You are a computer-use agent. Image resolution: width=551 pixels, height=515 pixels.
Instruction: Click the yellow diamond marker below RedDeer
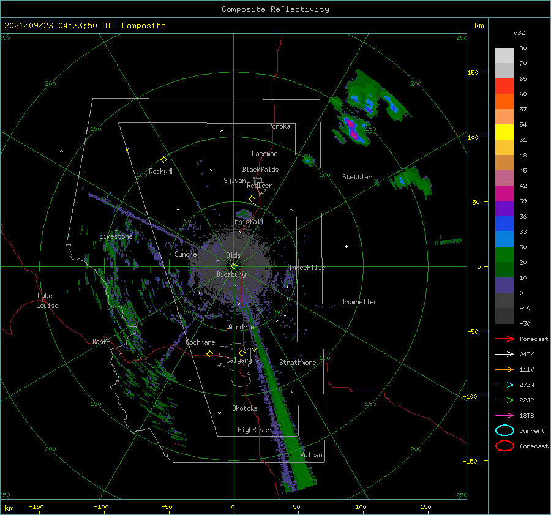click(252, 199)
